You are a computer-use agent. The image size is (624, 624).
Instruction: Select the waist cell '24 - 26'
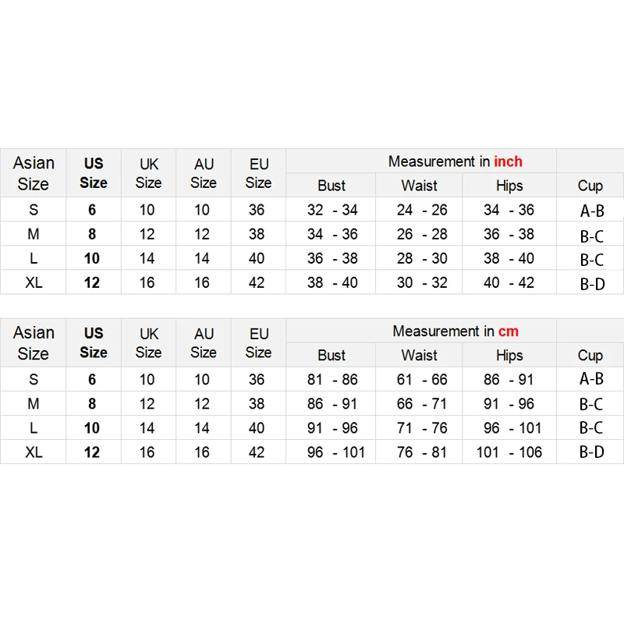coord(421,210)
